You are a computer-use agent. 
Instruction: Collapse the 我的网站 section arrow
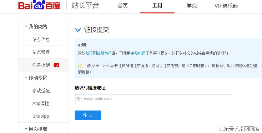coord(26,26)
